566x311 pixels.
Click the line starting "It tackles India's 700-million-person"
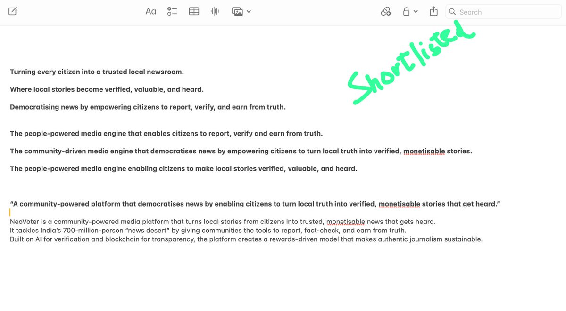pyautogui.click(x=208, y=230)
